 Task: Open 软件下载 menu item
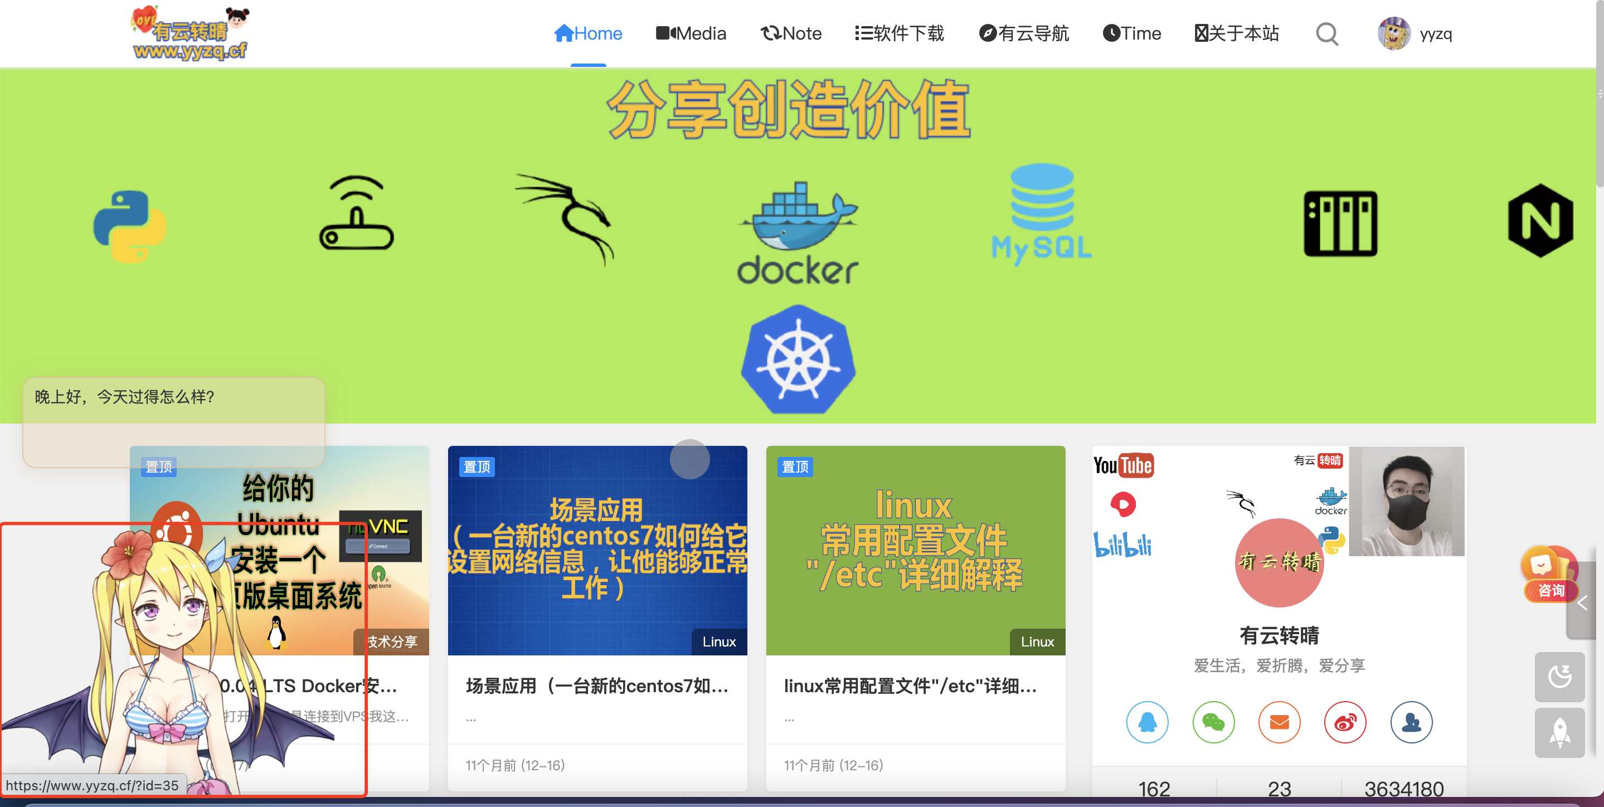point(899,33)
